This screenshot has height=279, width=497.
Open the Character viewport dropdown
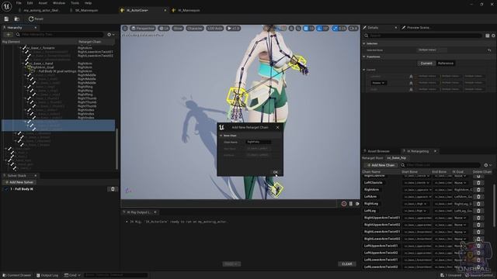click(195, 29)
